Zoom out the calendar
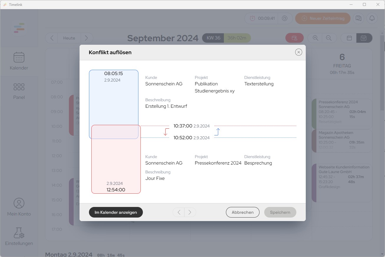This screenshot has height=257, width=385. coord(329,38)
